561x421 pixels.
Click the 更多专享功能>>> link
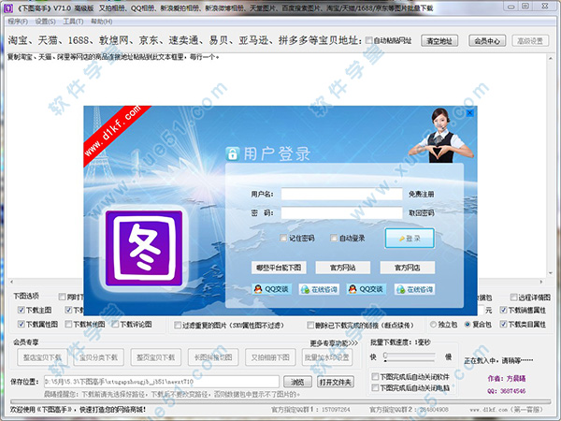click(334, 343)
